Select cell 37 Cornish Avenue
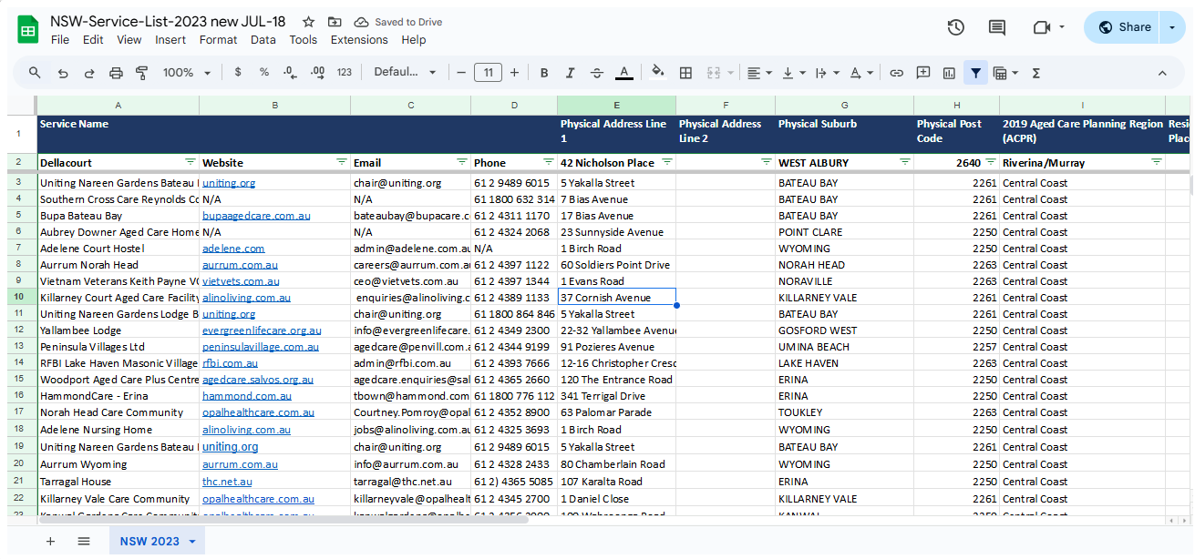This screenshot has height=559, width=1195. [616, 298]
